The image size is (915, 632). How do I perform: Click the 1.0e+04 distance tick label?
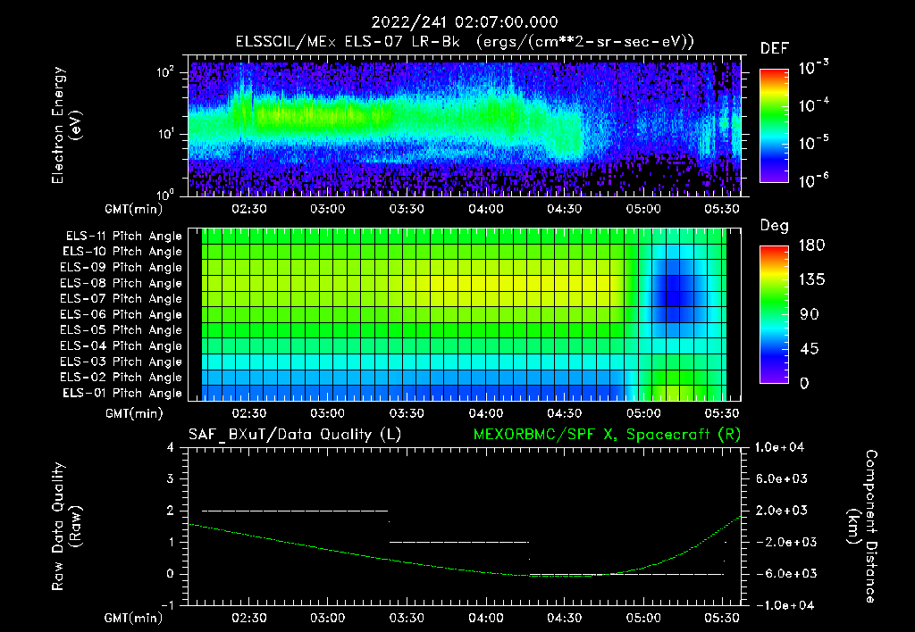point(779,447)
